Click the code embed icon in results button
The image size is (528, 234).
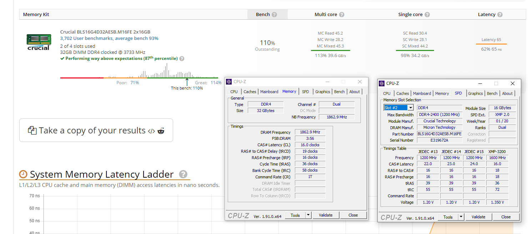151,131
